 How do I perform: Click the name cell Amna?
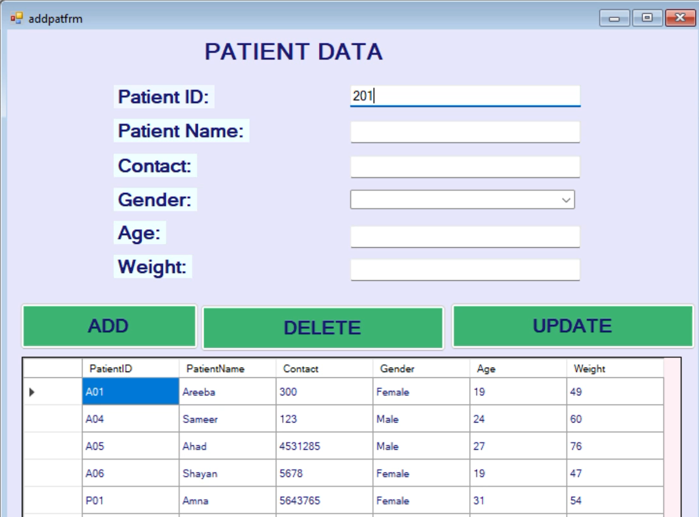coord(227,500)
